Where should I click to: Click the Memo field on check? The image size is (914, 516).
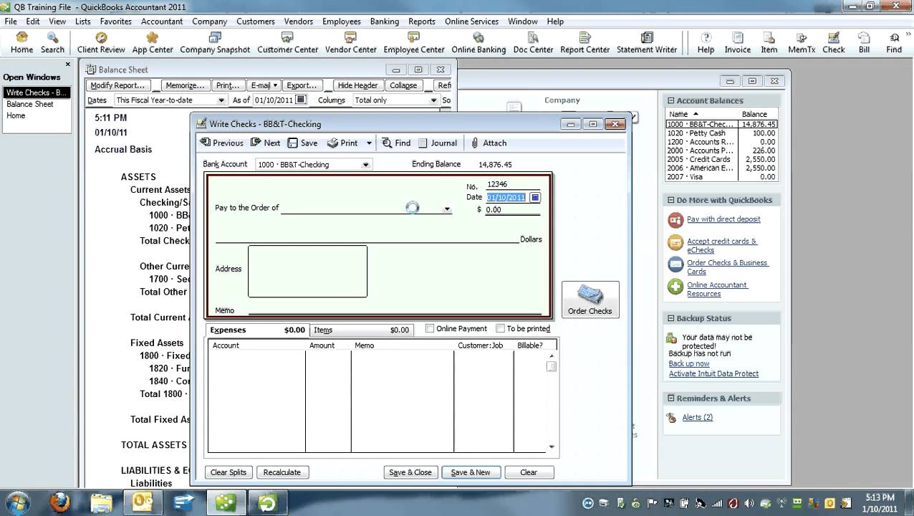394,310
